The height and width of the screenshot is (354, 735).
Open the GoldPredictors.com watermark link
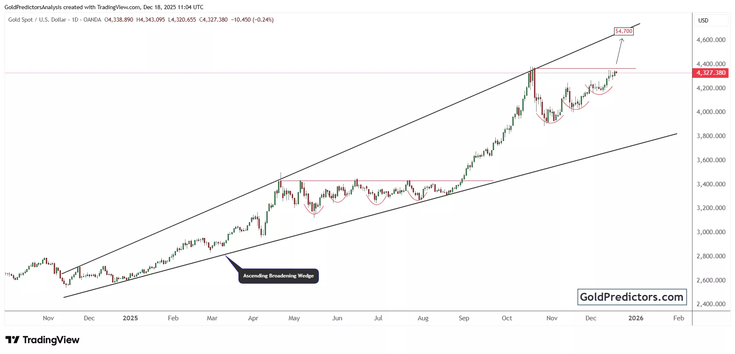point(632,297)
